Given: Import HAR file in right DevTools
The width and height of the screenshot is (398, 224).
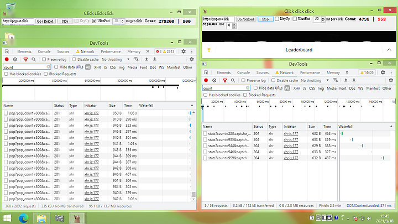Looking at the screenshot, I should (x=345, y=80).
